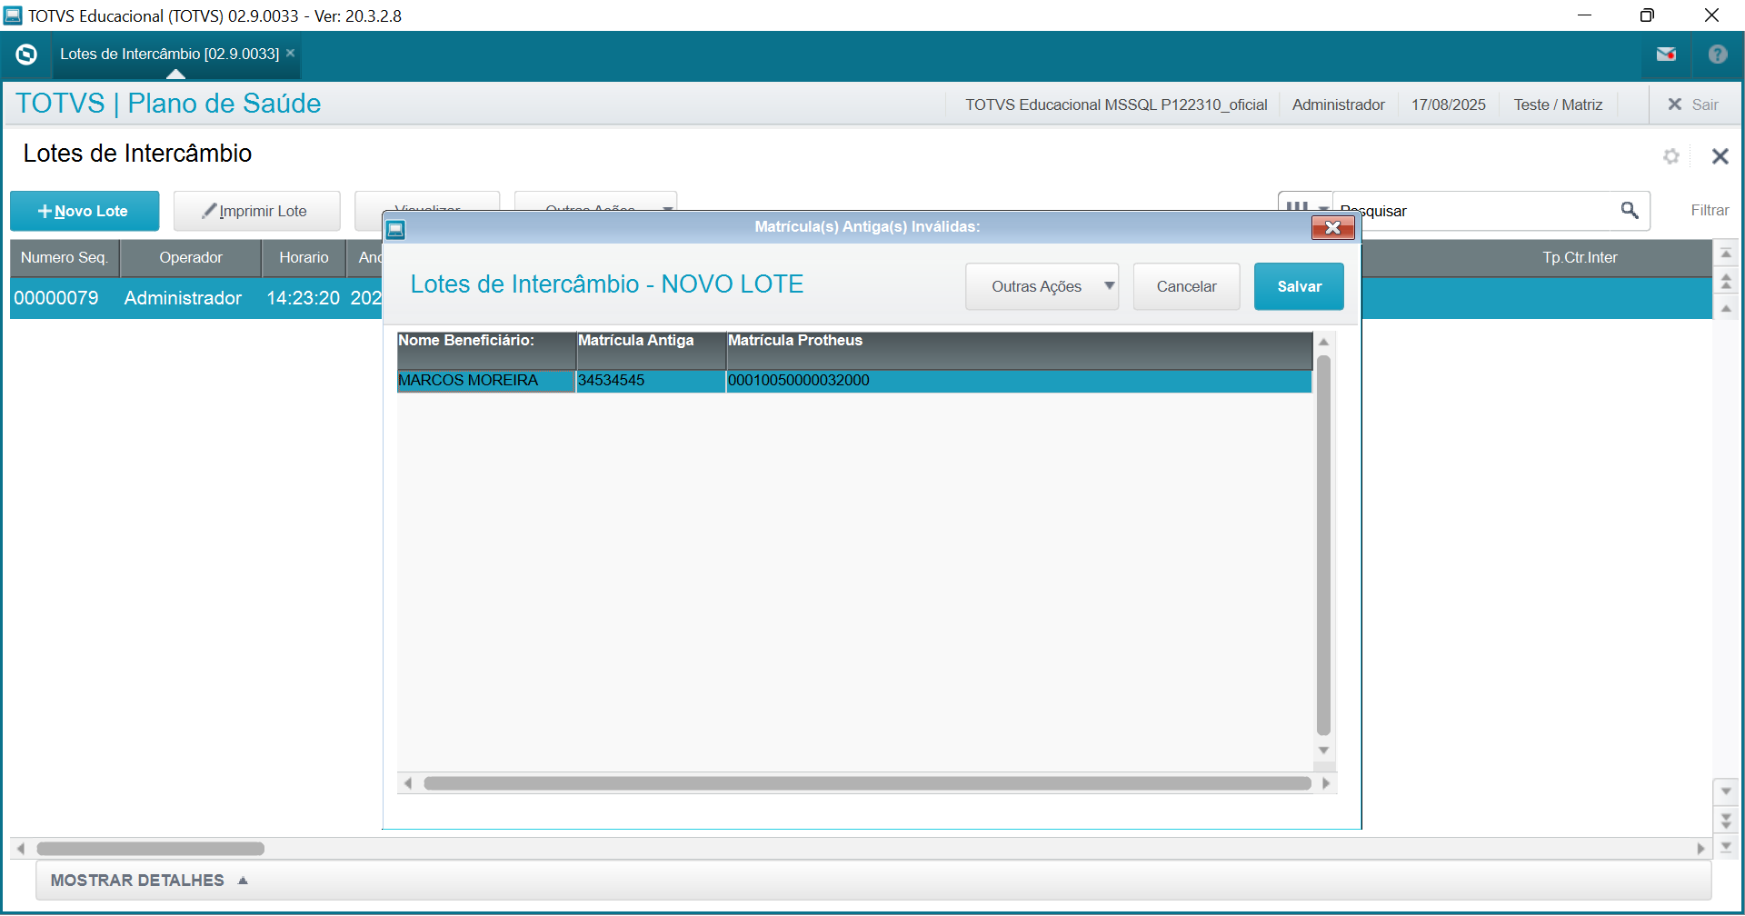Click TOTVS Educacional MSSQL P122310_oficial environment label

1116,105
